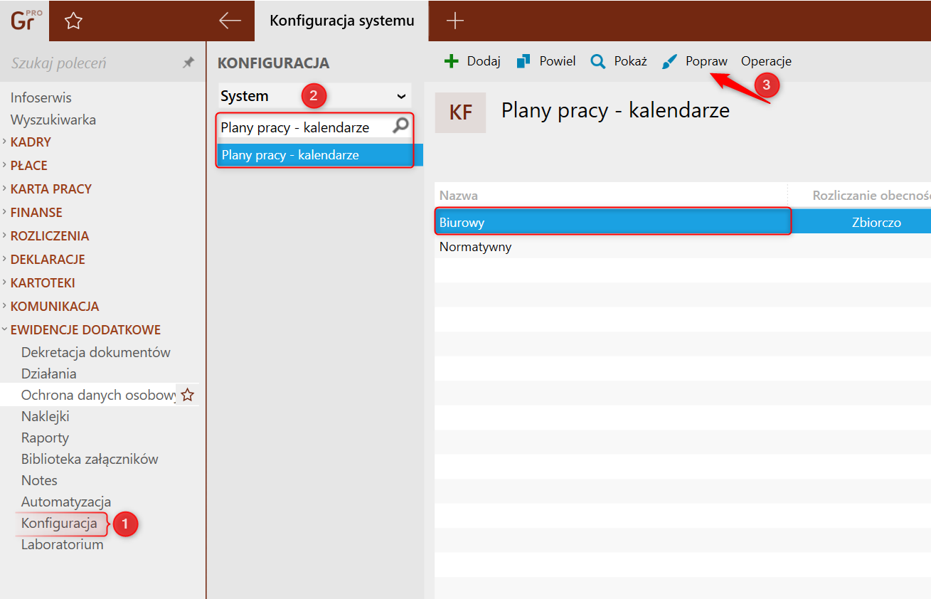Sort by Nazwa column header

(459, 196)
